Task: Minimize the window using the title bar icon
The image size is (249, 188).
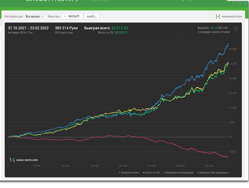Action: pos(233,4)
